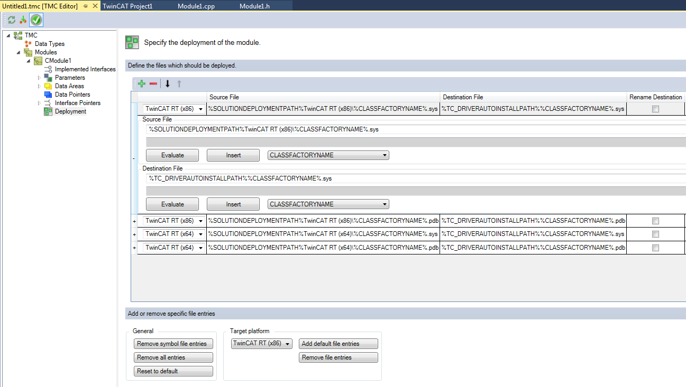The height and width of the screenshot is (387, 686).
Task: Expand the x86 .pdb file entry row
Action: (x=134, y=221)
